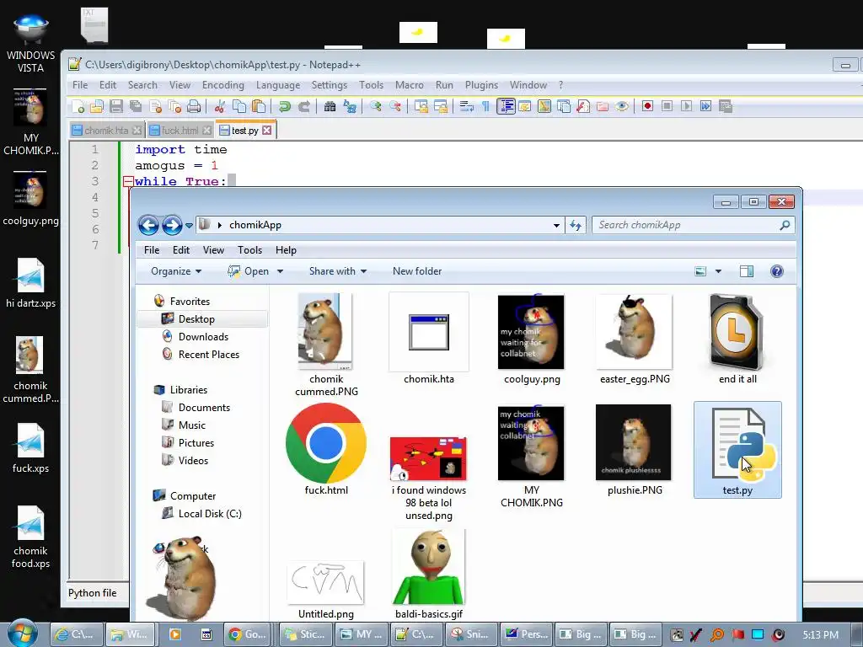Cut selection with the scissors icon
Image resolution: width=863 pixels, height=647 pixels.
coord(220,106)
